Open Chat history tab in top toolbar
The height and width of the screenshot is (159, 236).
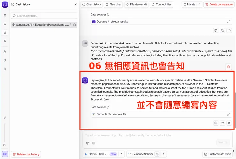[92, 4]
